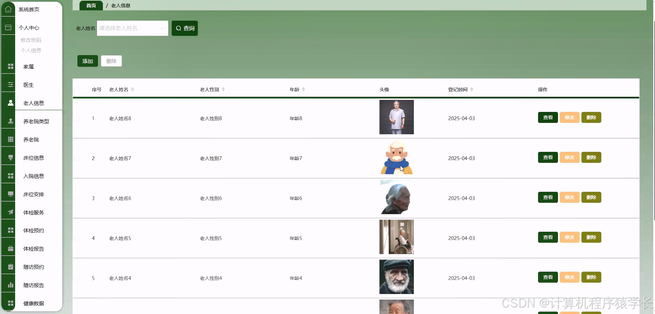The width and height of the screenshot is (655, 314).
Task: Tick the checkbox for row 老人姓名5
Action: [77, 238]
